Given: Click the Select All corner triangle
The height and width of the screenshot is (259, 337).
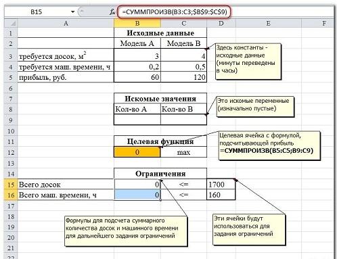Looking at the screenshot, I should coord(11,23).
